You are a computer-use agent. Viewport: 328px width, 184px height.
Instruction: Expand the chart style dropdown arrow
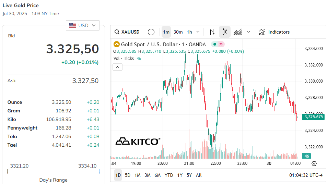pos(248,32)
